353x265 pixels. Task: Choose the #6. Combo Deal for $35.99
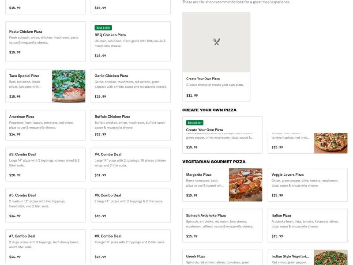tap(131, 205)
